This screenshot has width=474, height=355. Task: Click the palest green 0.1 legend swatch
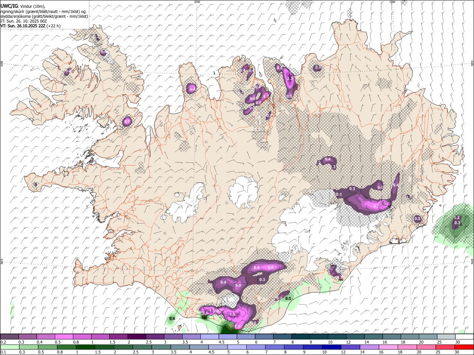(9, 347)
